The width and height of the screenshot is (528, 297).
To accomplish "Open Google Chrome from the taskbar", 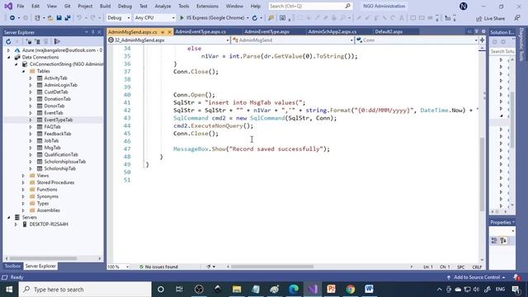I will (x=351, y=289).
